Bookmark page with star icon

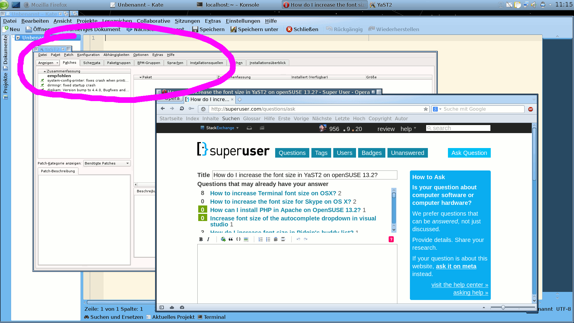(425, 109)
